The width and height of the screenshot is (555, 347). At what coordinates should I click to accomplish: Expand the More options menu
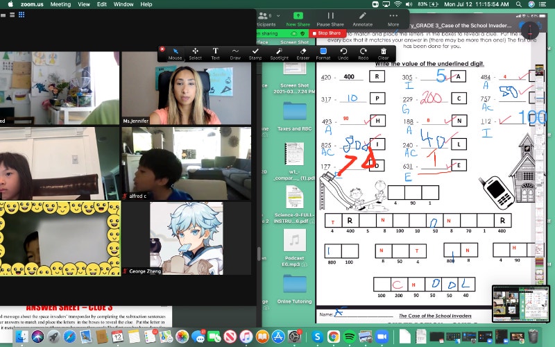click(393, 19)
